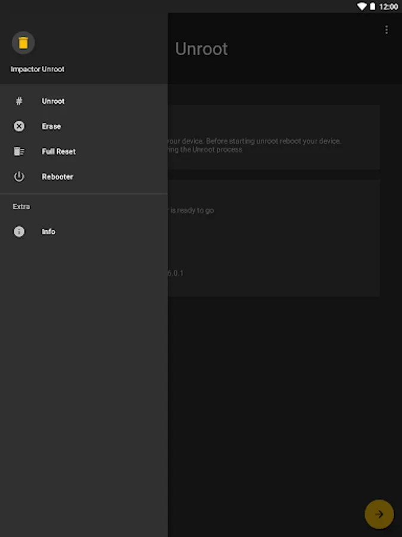The image size is (402, 537).
Task: Tap the 12:00 clock in status bar
Action: click(x=389, y=7)
